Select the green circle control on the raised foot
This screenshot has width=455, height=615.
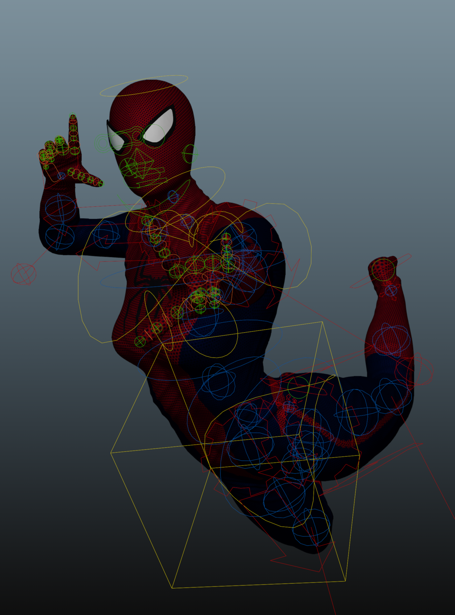coord(383,270)
